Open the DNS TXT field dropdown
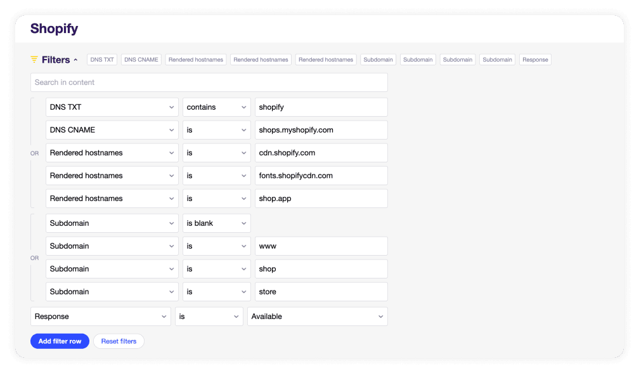 tap(112, 107)
